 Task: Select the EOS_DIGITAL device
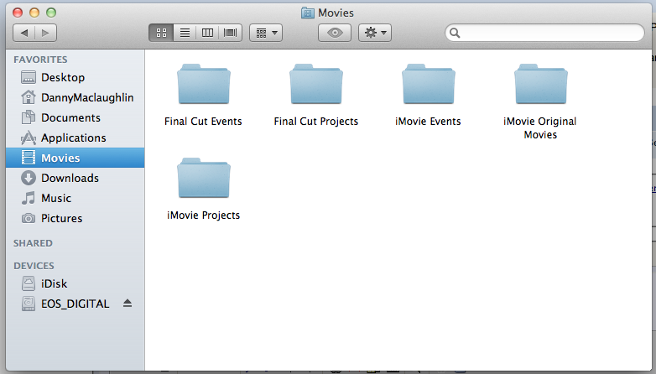pos(75,304)
